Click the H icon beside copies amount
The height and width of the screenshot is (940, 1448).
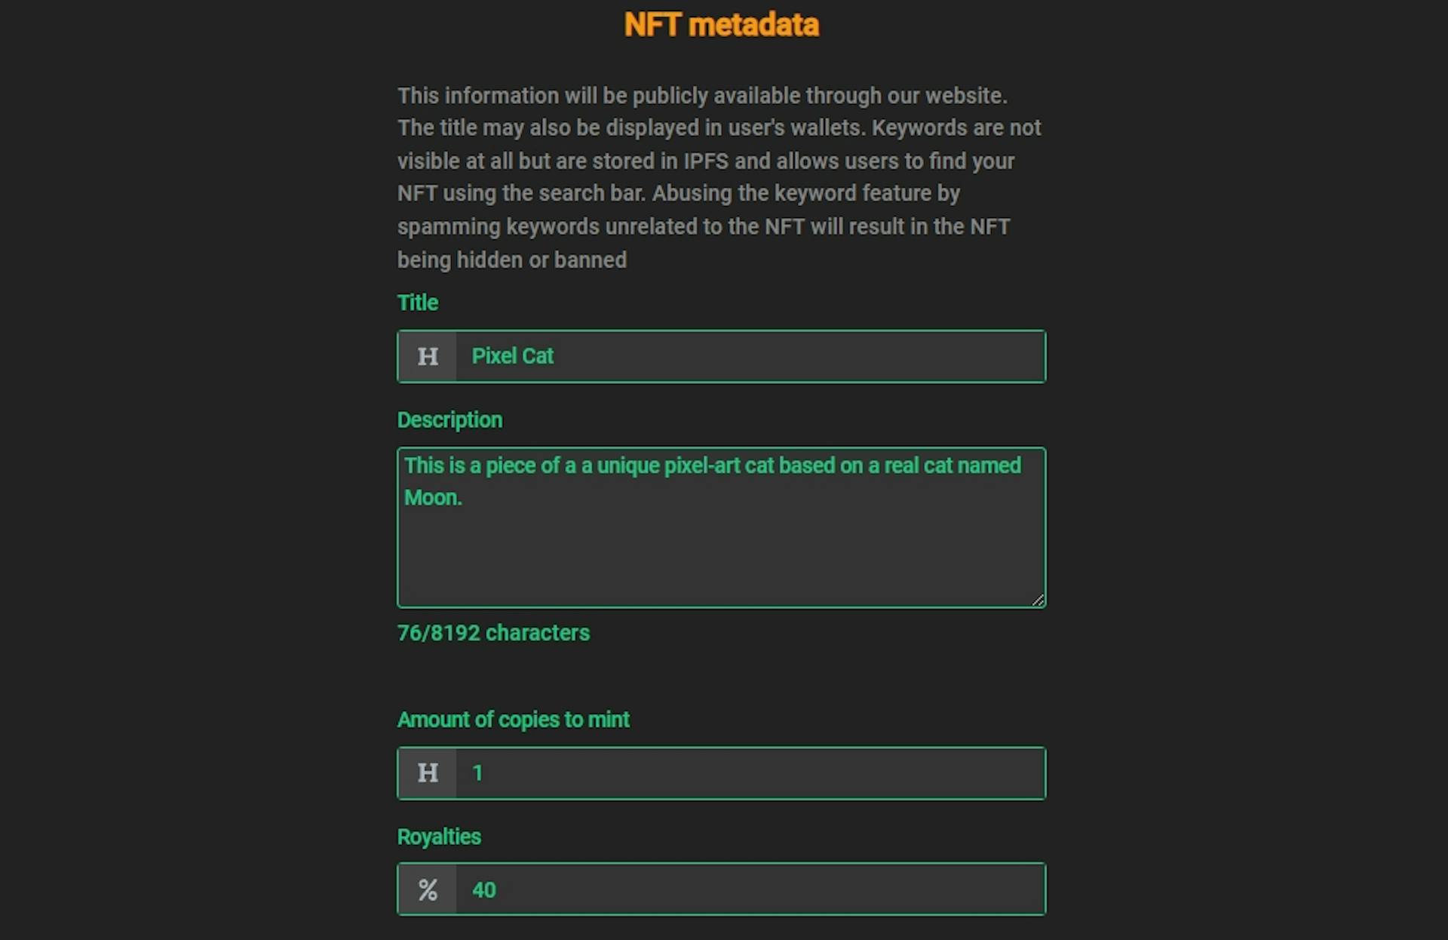(428, 773)
